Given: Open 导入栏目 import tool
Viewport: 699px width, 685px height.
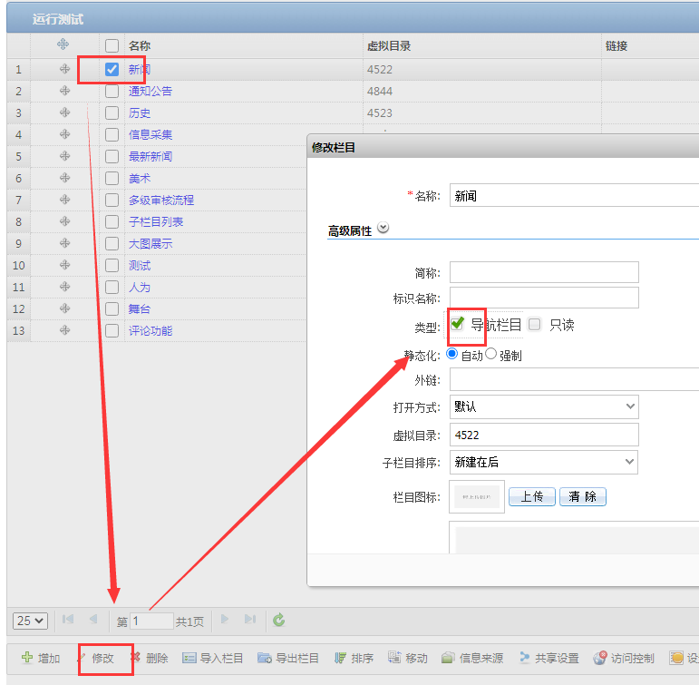Looking at the screenshot, I should coord(189,658).
